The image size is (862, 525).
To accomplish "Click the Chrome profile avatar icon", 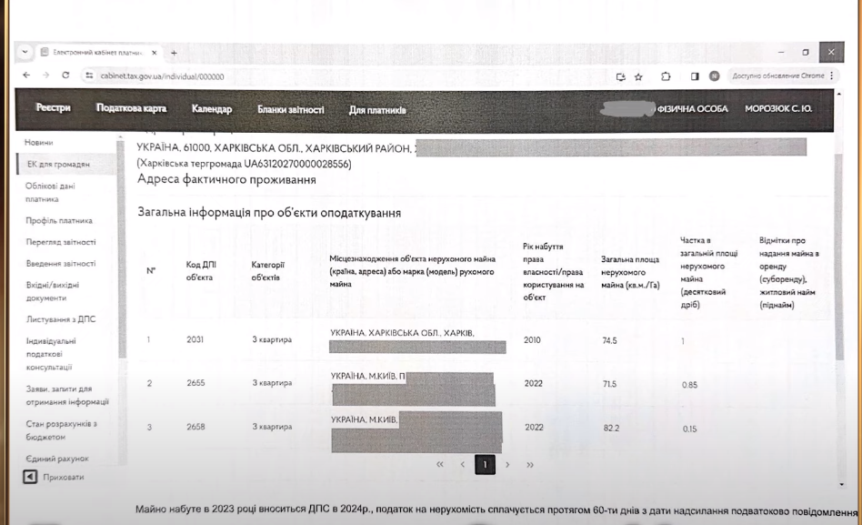I will tap(715, 76).
